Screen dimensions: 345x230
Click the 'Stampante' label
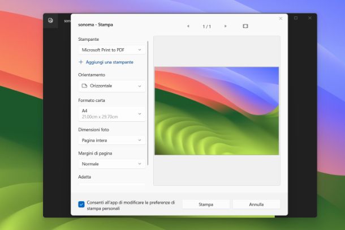(88, 39)
